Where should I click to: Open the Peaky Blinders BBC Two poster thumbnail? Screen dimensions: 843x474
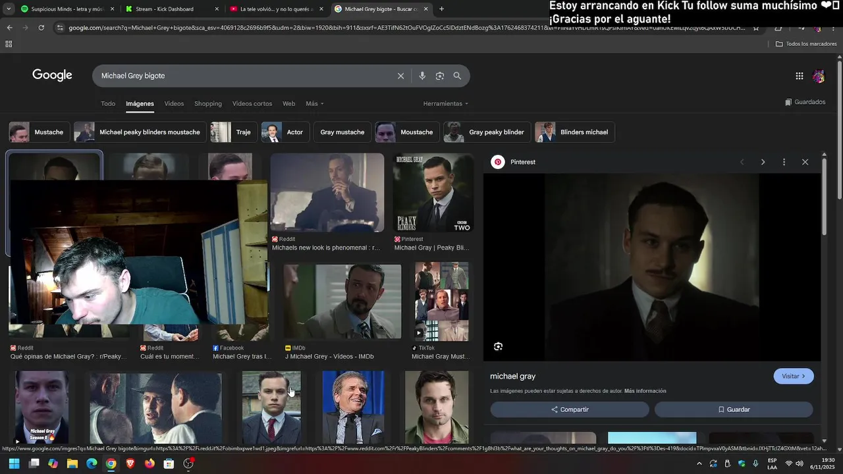coord(433,193)
